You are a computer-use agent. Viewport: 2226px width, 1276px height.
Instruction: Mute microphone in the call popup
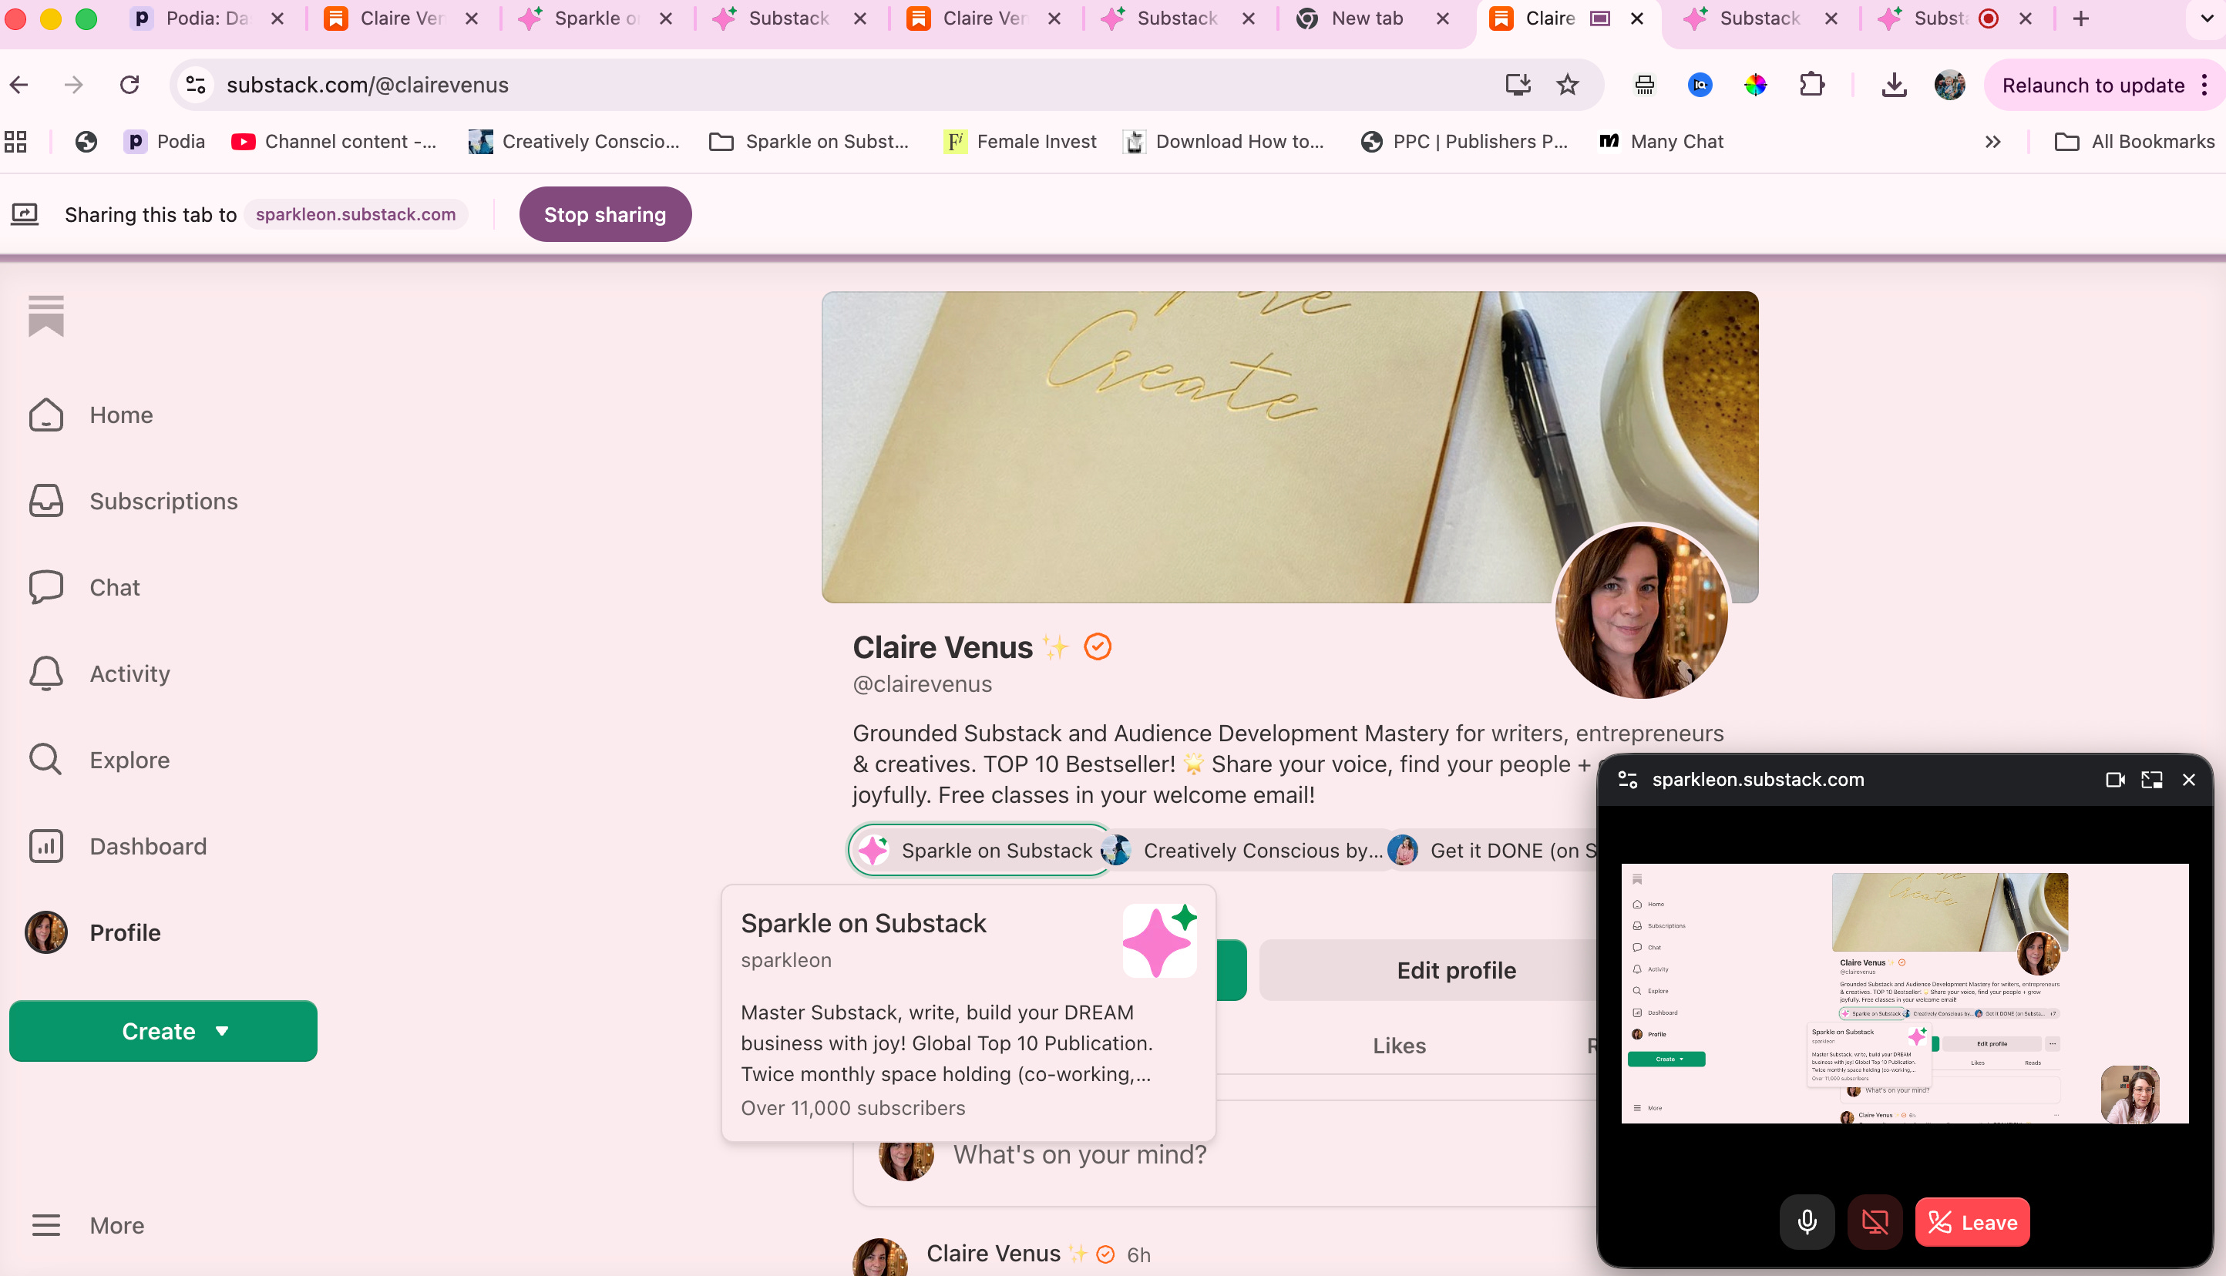tap(1806, 1221)
